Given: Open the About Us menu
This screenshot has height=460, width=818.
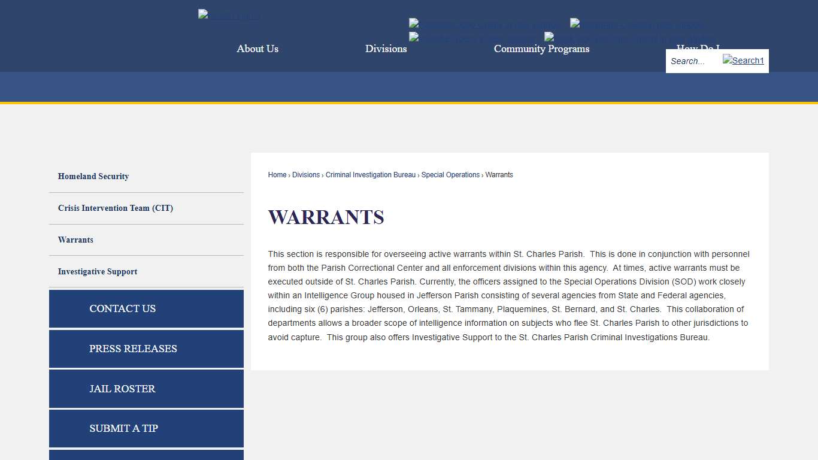Looking at the screenshot, I should pyautogui.click(x=257, y=49).
